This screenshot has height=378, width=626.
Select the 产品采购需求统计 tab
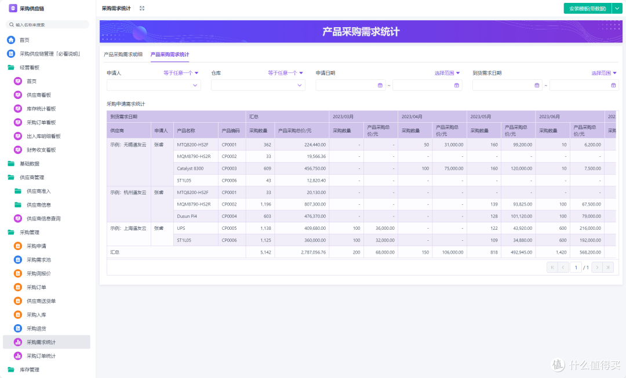(x=170, y=54)
